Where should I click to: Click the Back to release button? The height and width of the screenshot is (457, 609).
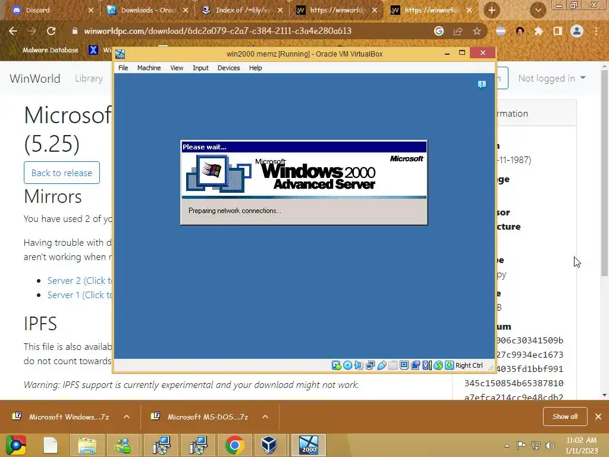point(62,173)
